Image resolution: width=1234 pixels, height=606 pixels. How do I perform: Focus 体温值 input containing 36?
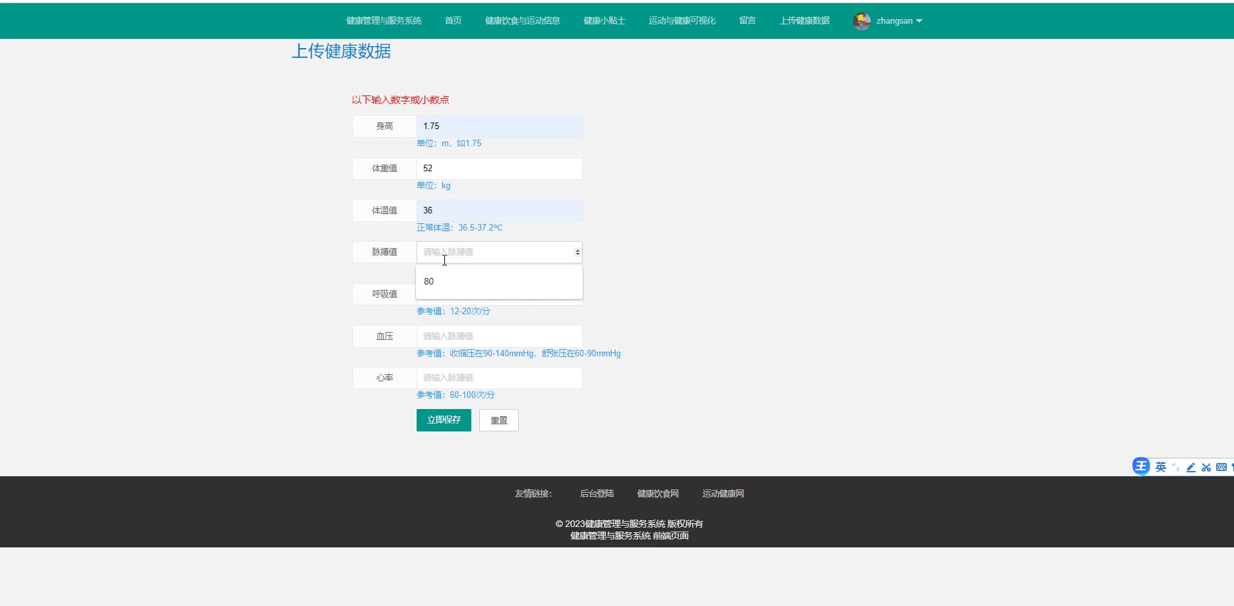coord(500,211)
